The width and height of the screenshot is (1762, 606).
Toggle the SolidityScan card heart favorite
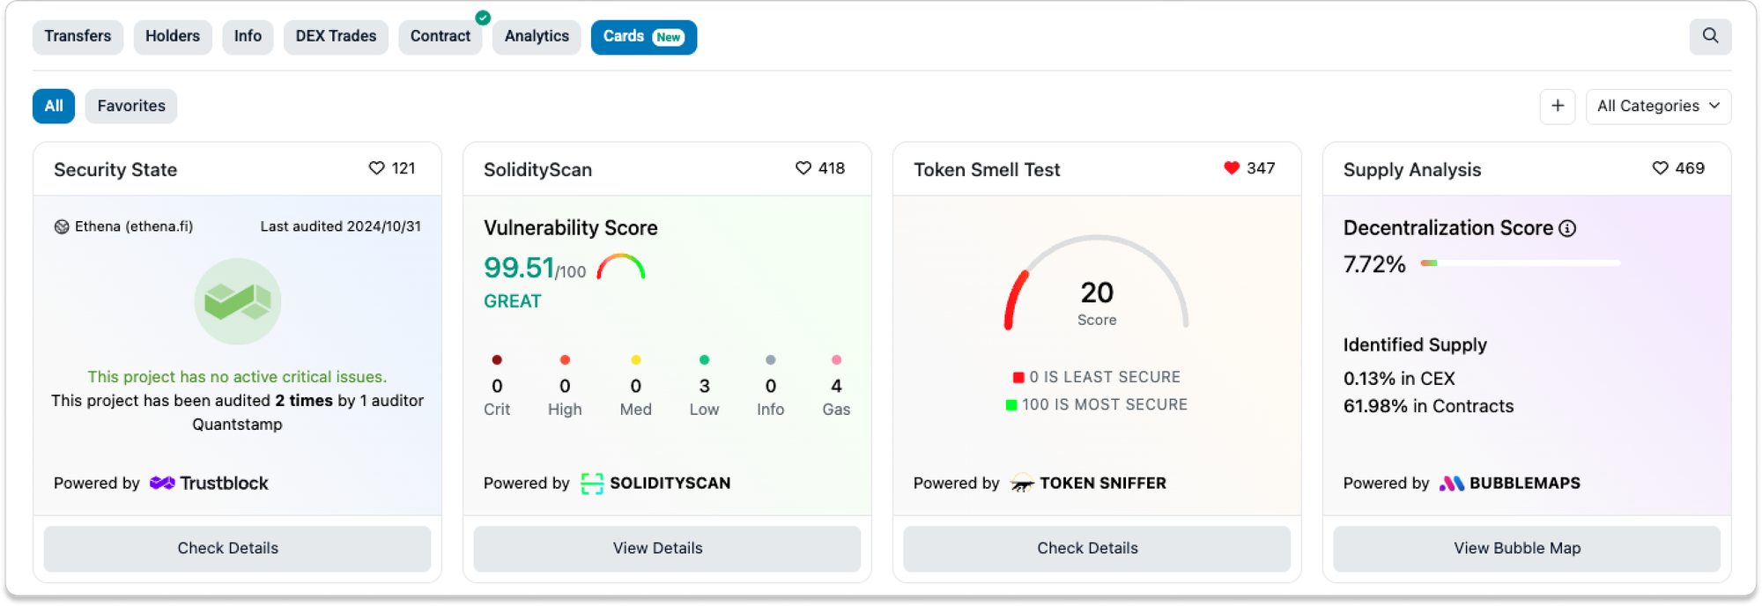pos(803,168)
